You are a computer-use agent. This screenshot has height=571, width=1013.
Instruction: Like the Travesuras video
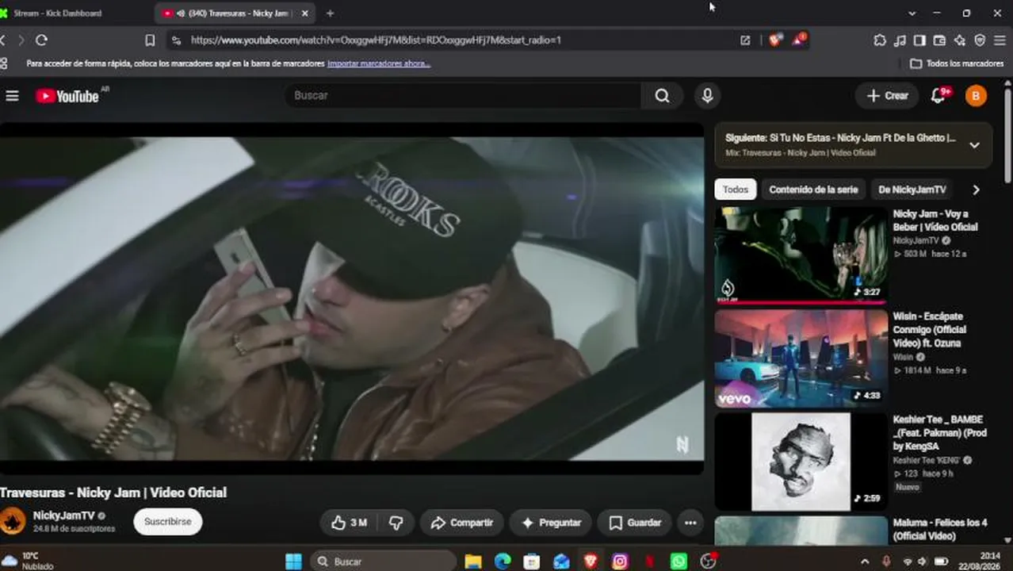350,523
